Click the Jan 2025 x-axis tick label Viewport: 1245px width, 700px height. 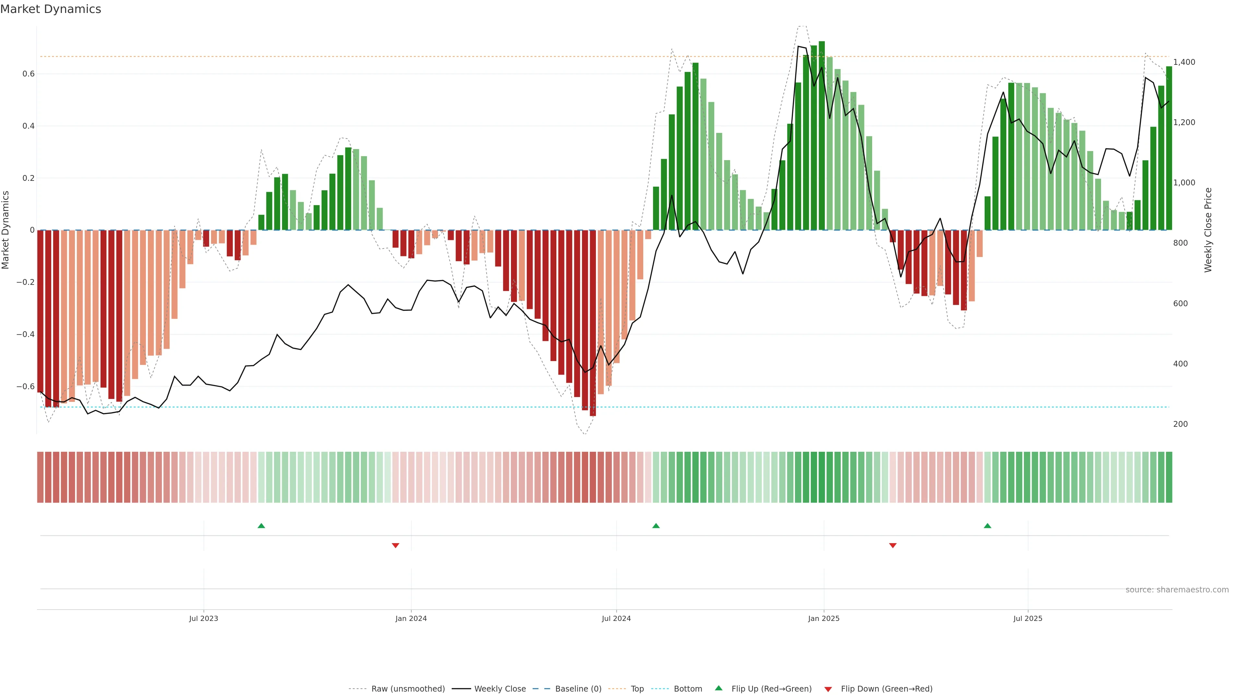click(x=824, y=618)
